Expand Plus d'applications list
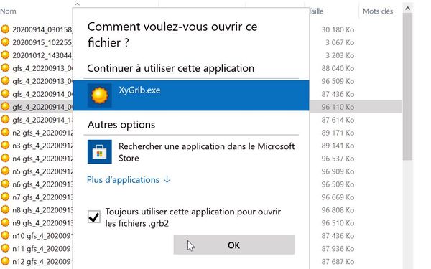 pos(129,180)
